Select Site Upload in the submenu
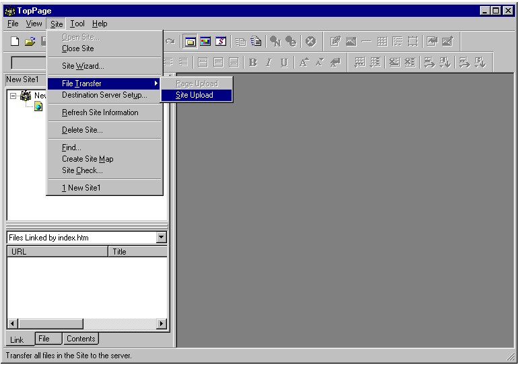The width and height of the screenshot is (519, 365). click(197, 95)
